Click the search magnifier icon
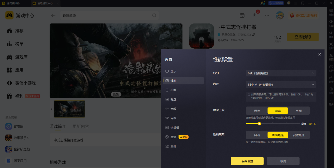Viewport: 334px width, 168px height. point(154,16)
